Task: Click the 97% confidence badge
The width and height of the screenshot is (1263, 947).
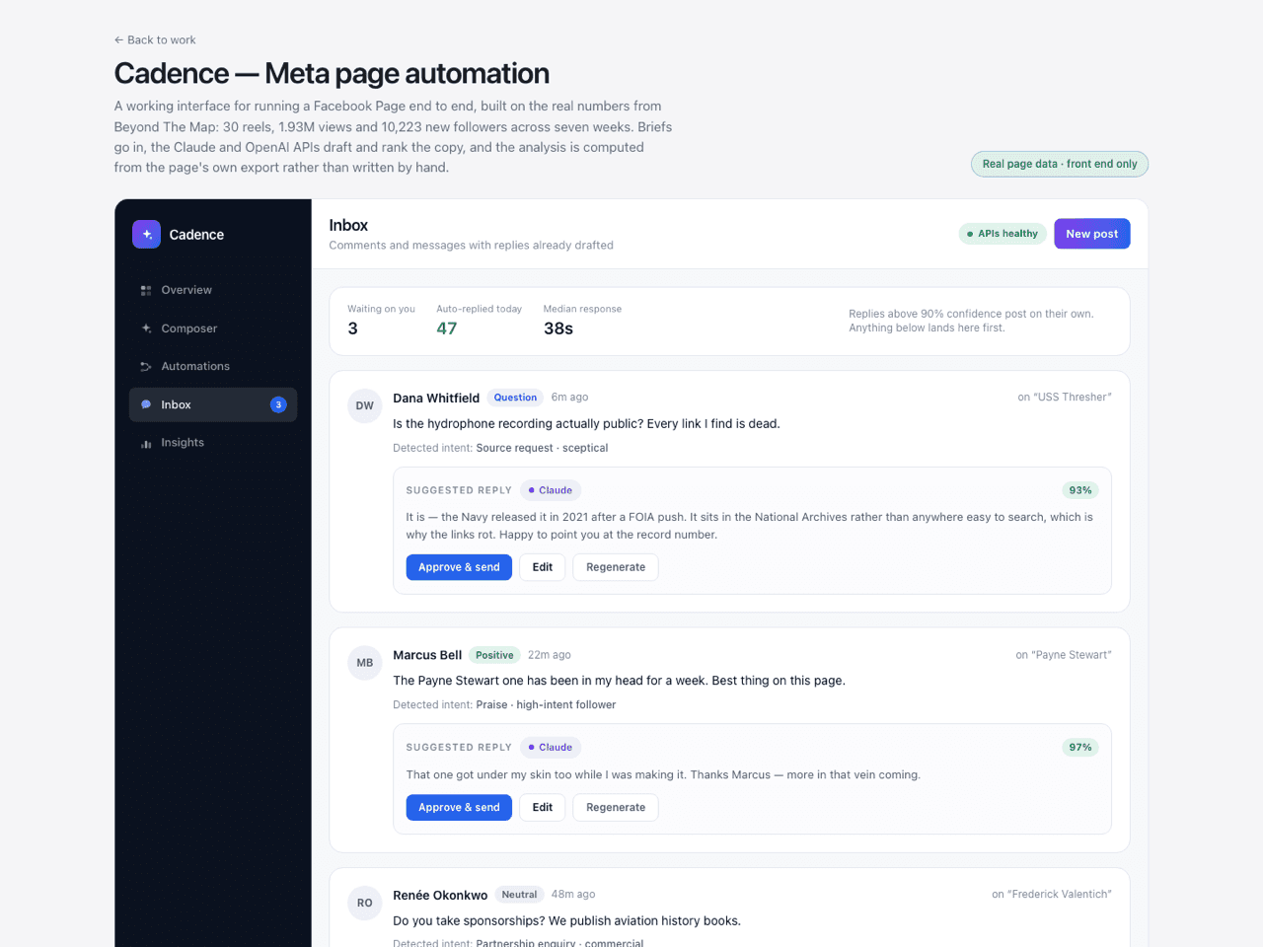Action: pos(1080,748)
